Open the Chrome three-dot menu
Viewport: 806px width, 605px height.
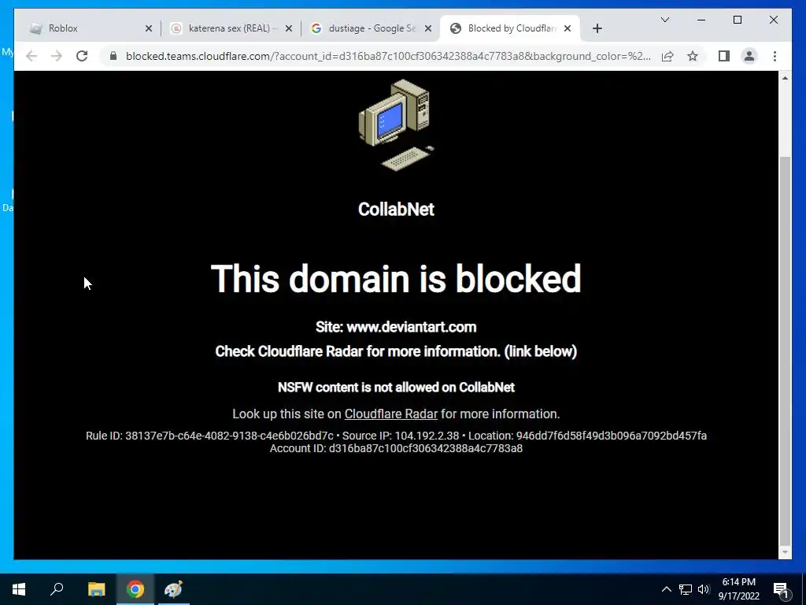(775, 56)
